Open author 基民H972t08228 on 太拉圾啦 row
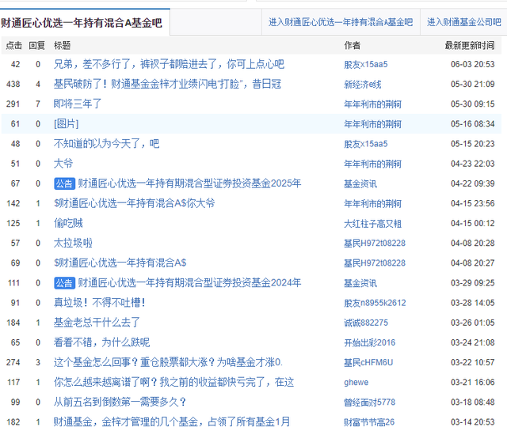 (375, 244)
